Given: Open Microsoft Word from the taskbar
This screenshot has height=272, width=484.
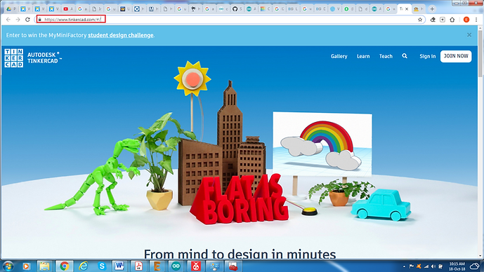Looking at the screenshot, I should point(119,266).
